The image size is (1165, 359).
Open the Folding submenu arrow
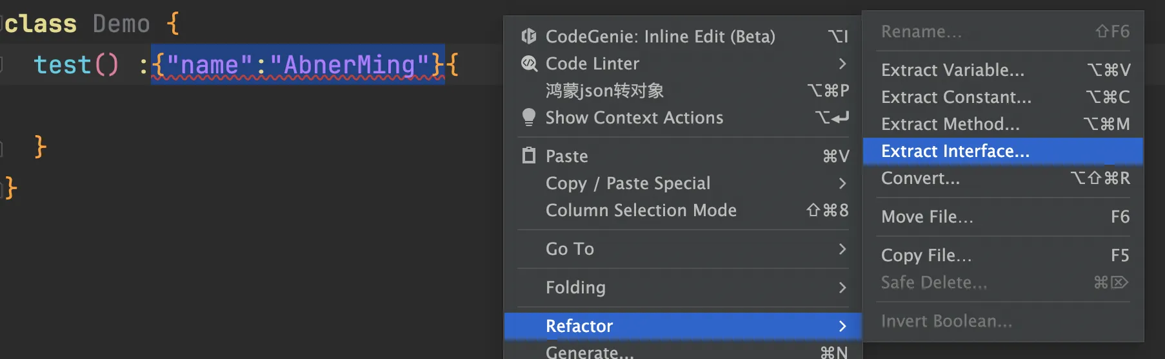click(x=842, y=288)
